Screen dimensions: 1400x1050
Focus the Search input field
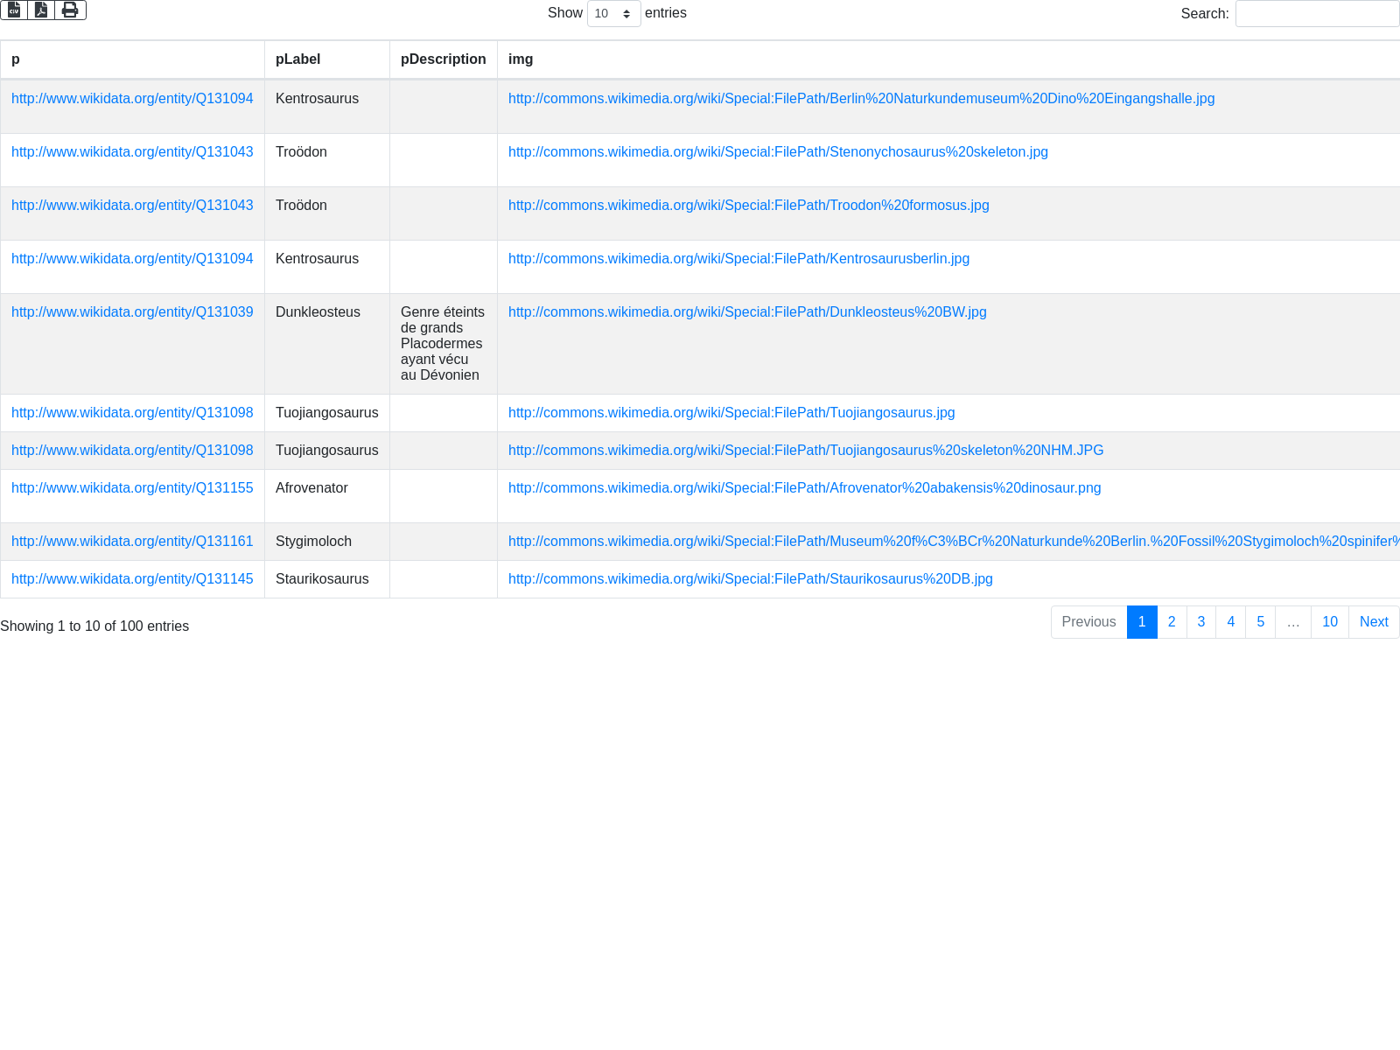pyautogui.click(x=1317, y=13)
